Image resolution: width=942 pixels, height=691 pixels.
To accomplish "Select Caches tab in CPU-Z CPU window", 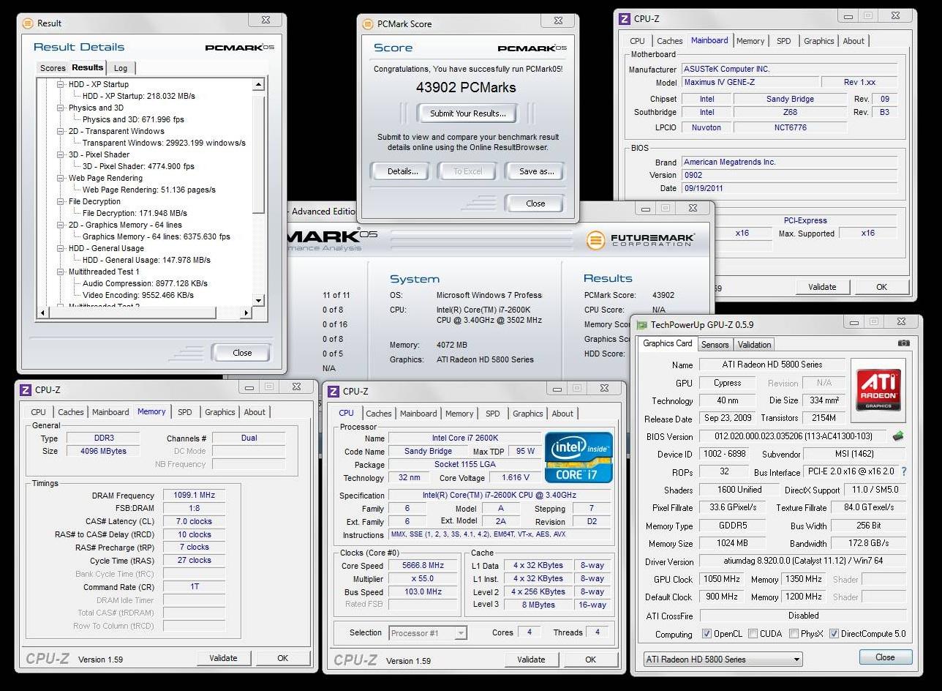I will pos(379,414).
